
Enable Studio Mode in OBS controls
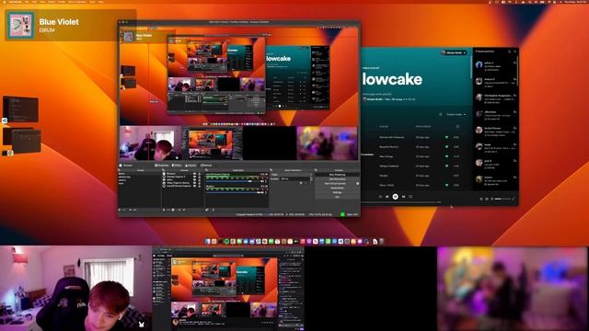[x=338, y=188]
